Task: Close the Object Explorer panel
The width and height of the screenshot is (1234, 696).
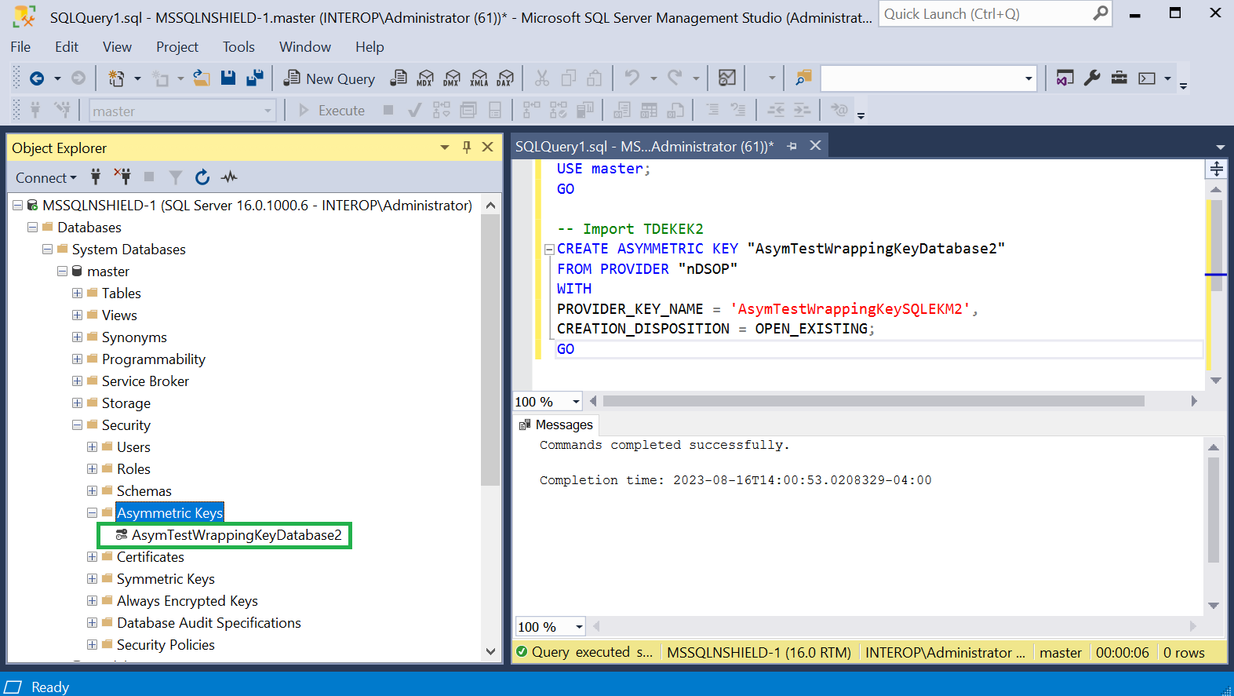Action: [x=487, y=147]
